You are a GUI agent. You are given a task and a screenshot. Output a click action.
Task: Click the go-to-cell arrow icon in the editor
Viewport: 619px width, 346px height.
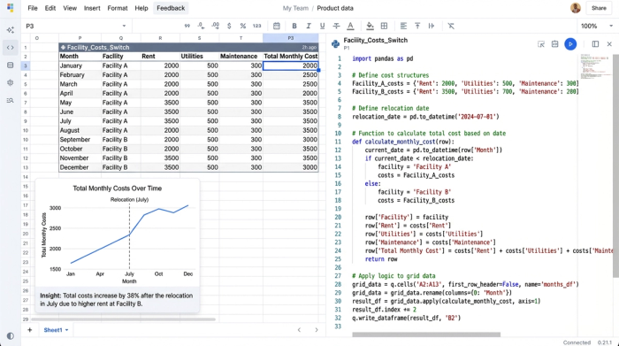pos(541,44)
